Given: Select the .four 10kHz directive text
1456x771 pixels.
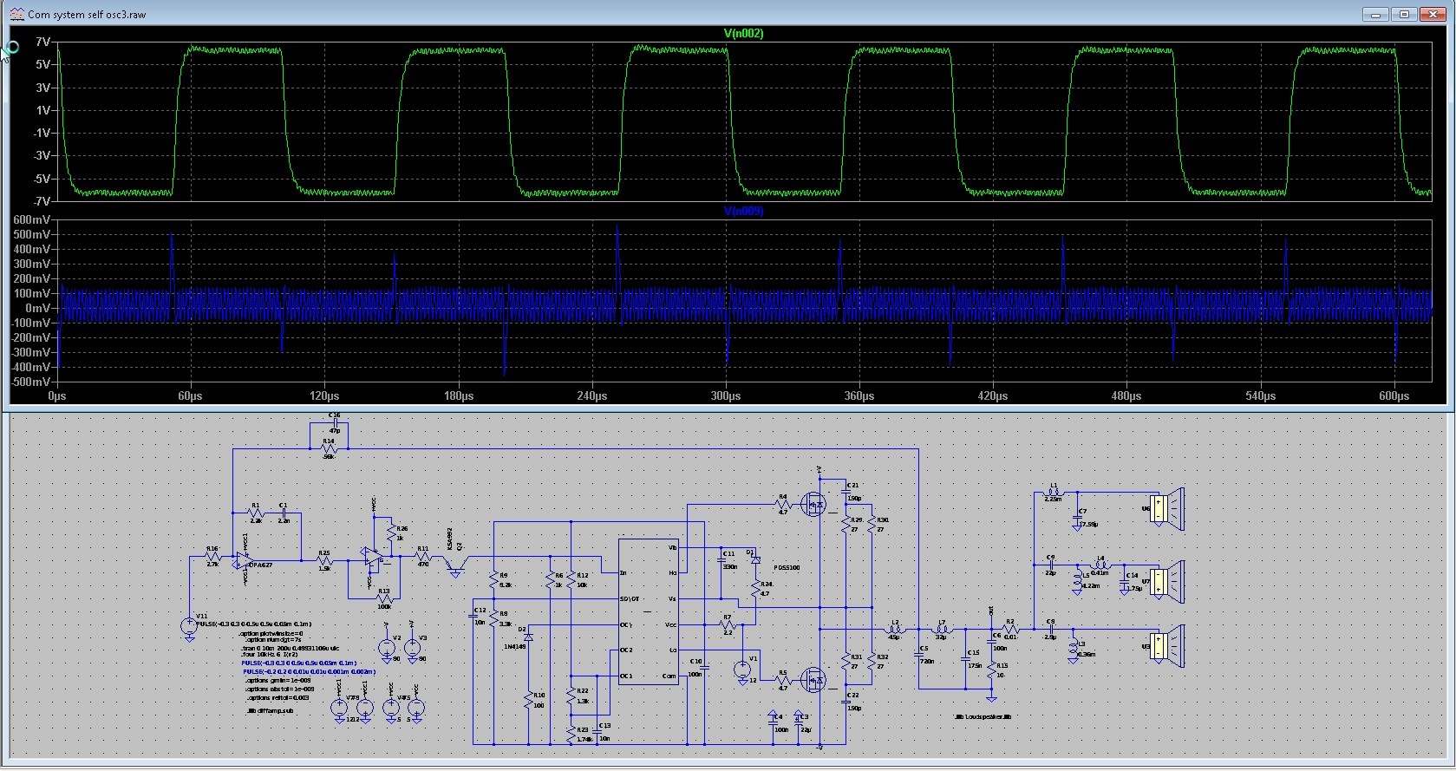Looking at the screenshot, I should [x=270, y=655].
